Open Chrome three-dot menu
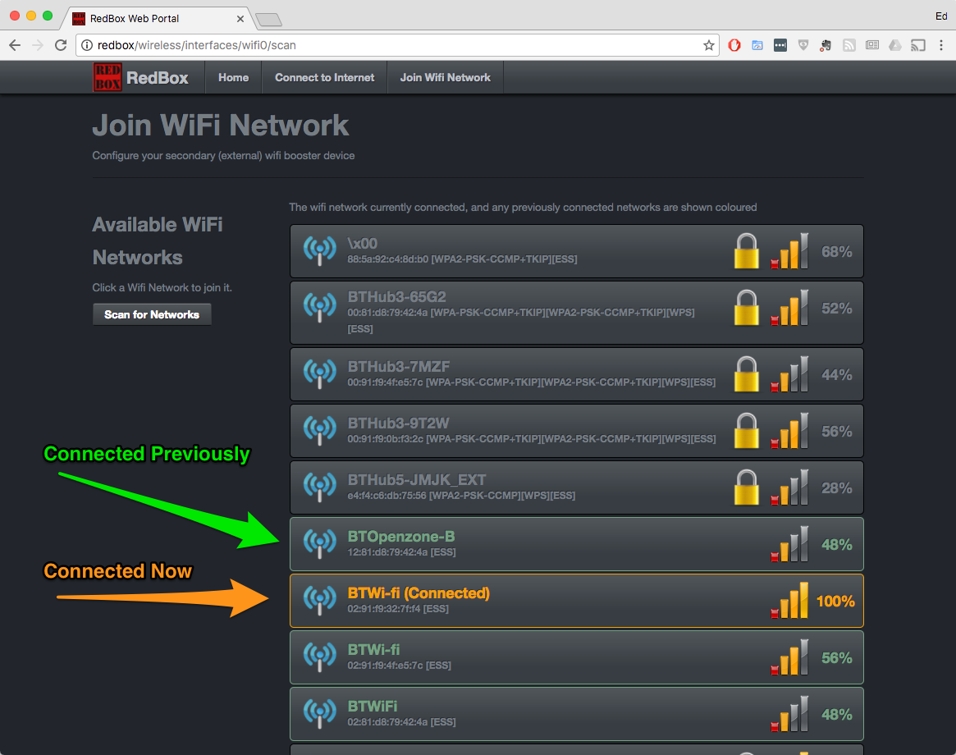The height and width of the screenshot is (755, 956). pos(941,45)
